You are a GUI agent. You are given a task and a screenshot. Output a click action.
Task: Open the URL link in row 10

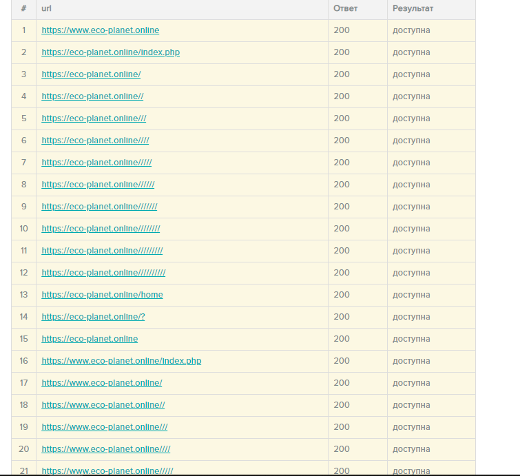101,229
